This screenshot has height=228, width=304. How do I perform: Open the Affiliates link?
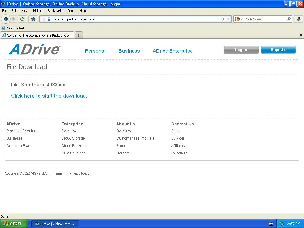[x=178, y=145]
